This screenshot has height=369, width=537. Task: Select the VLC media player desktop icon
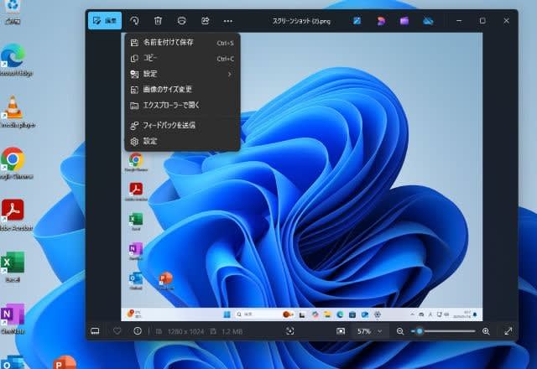click(13, 112)
